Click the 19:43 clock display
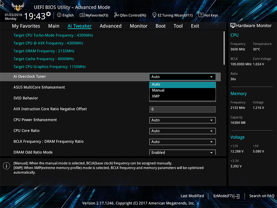277x208 pixels. point(35,16)
